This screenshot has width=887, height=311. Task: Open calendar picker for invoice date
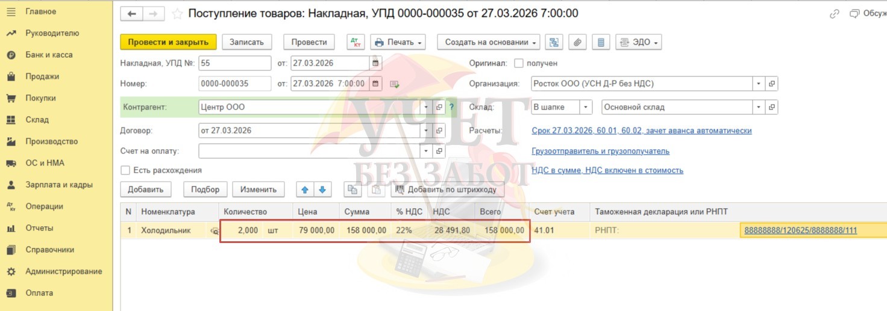375,63
